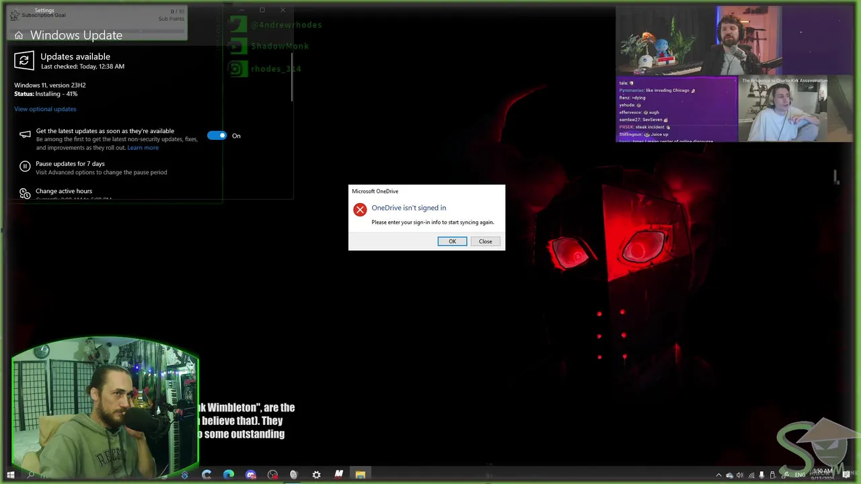The image size is (861, 484).
Task: Launch Microsoft Edge from the taskbar
Action: [x=229, y=475]
